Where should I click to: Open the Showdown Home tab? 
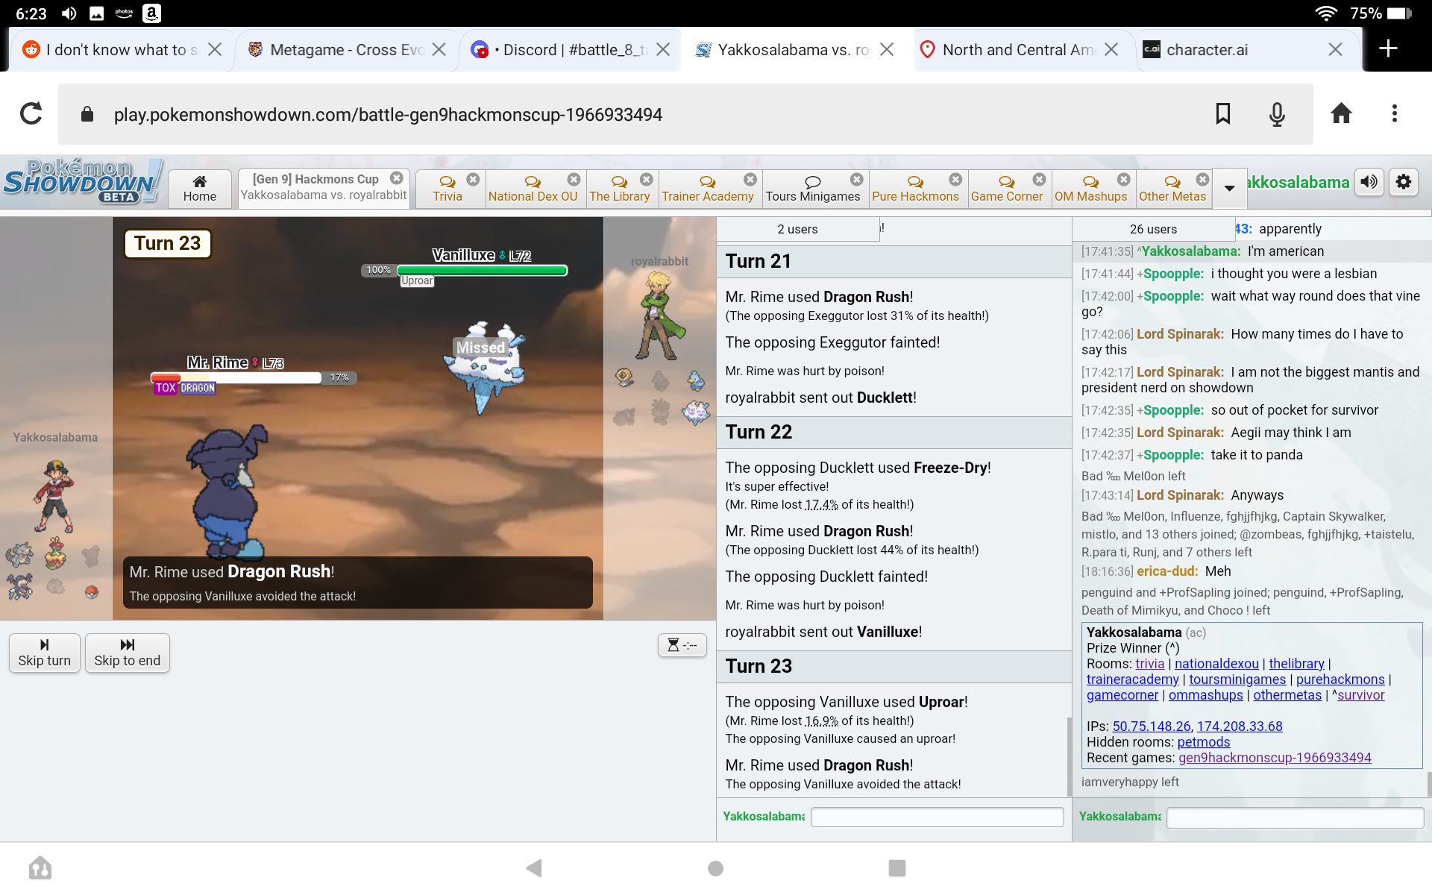point(199,189)
